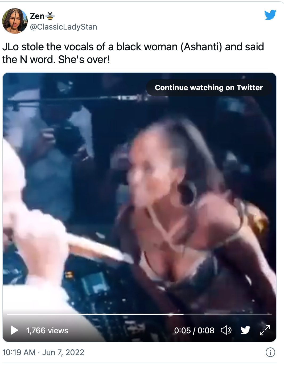Click the display name Zen

click(37, 16)
